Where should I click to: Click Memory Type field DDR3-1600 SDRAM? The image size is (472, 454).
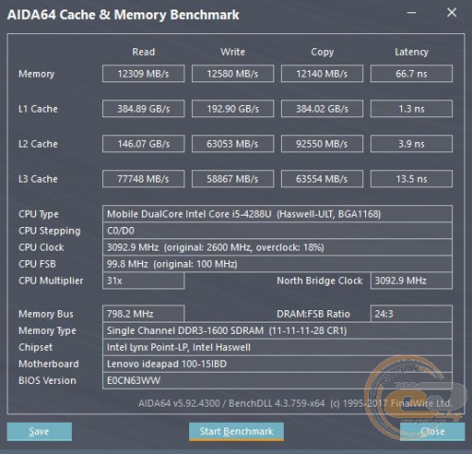click(x=277, y=330)
